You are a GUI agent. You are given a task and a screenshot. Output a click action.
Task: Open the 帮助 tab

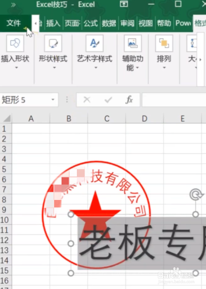[x=164, y=23]
